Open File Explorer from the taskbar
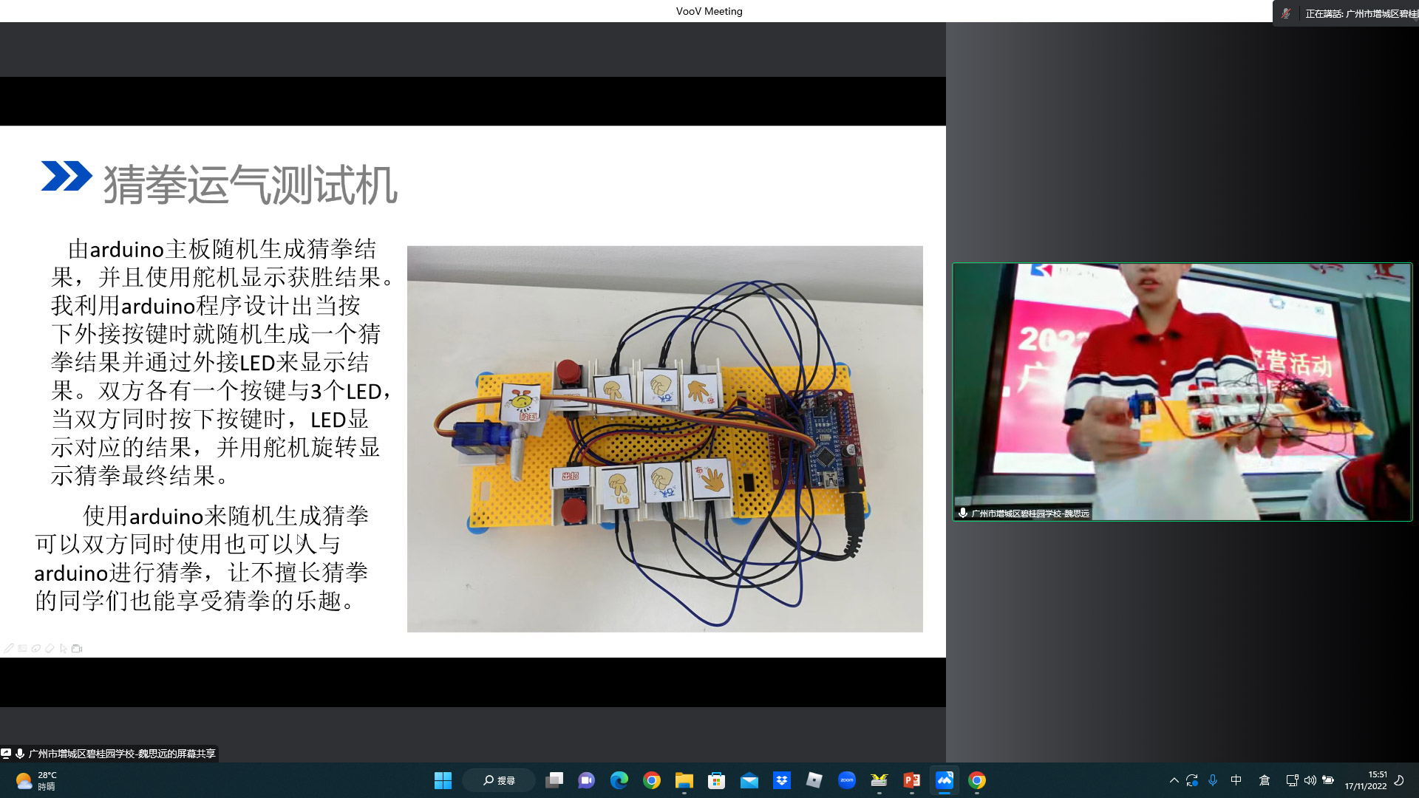 click(x=684, y=780)
